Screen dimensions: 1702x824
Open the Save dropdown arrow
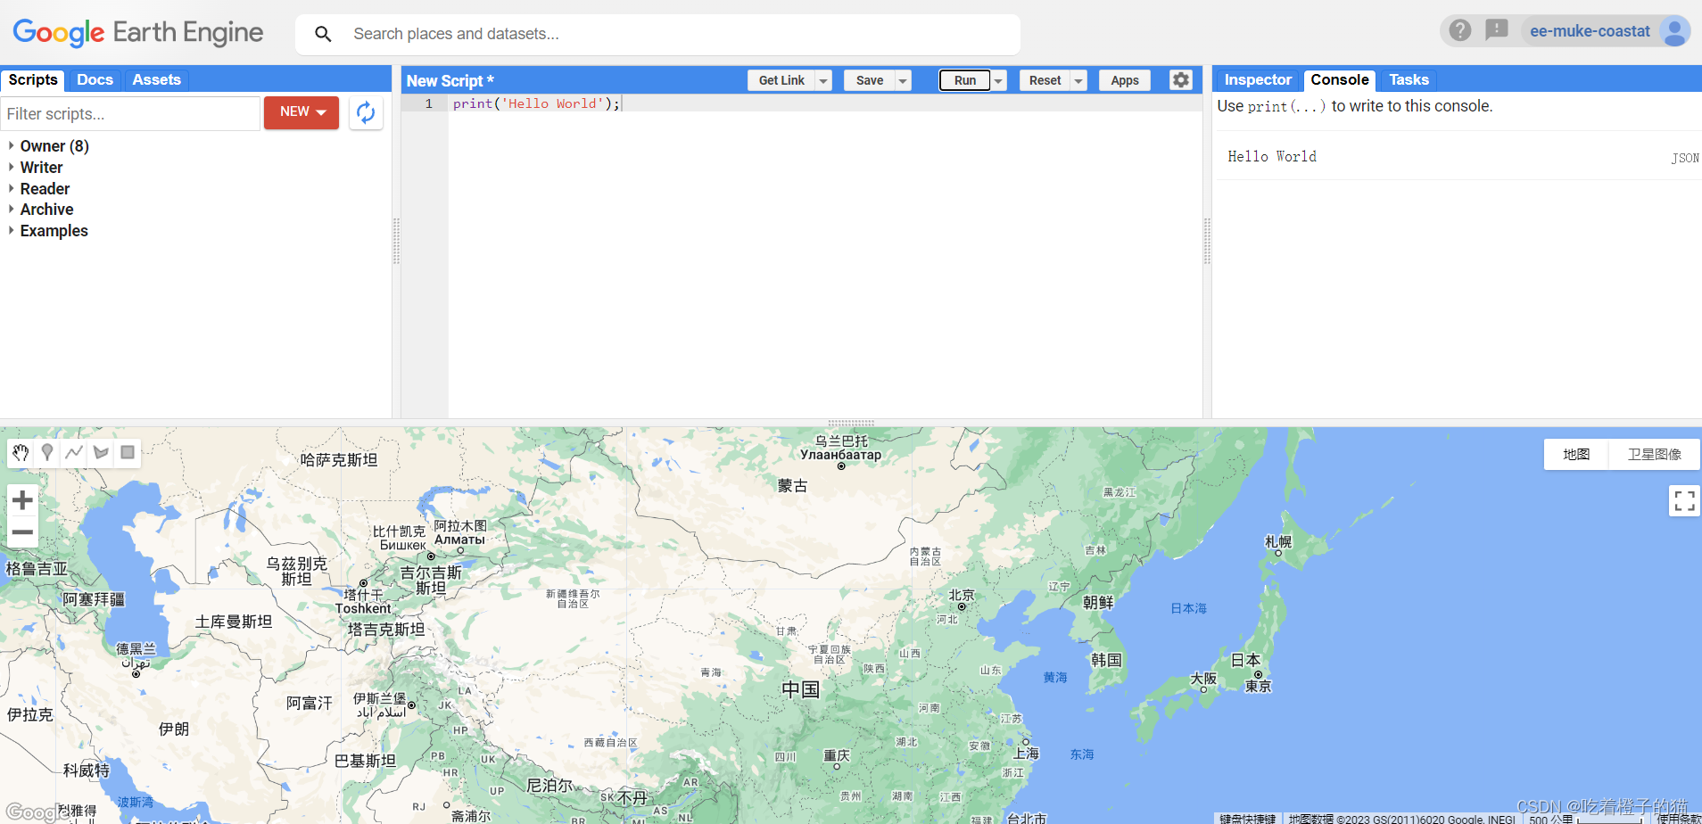pos(903,79)
